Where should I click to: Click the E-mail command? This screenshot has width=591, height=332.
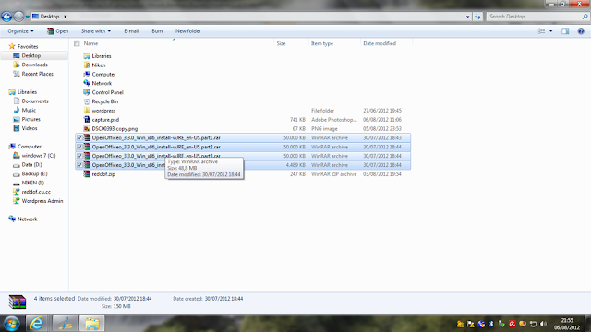[x=131, y=31]
